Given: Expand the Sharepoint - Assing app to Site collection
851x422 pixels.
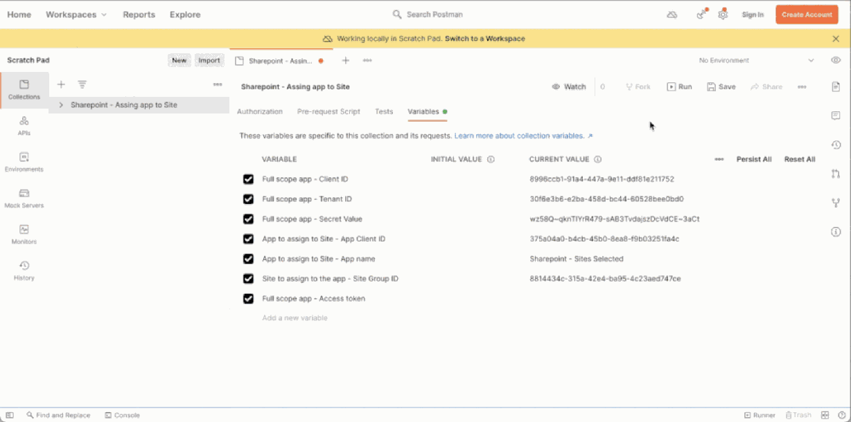Looking at the screenshot, I should (x=61, y=105).
